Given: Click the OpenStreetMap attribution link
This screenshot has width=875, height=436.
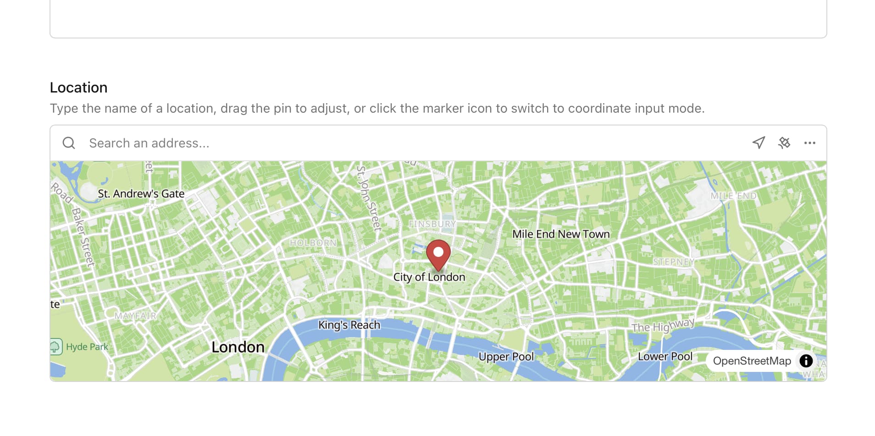Looking at the screenshot, I should point(752,361).
